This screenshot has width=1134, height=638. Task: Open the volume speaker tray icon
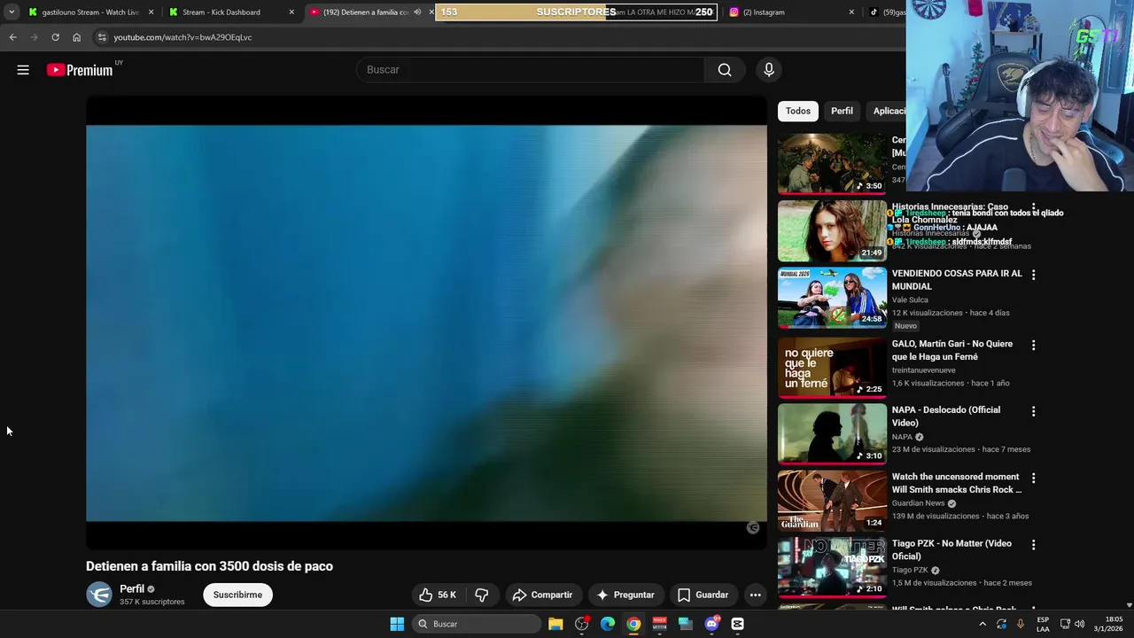(x=1079, y=624)
